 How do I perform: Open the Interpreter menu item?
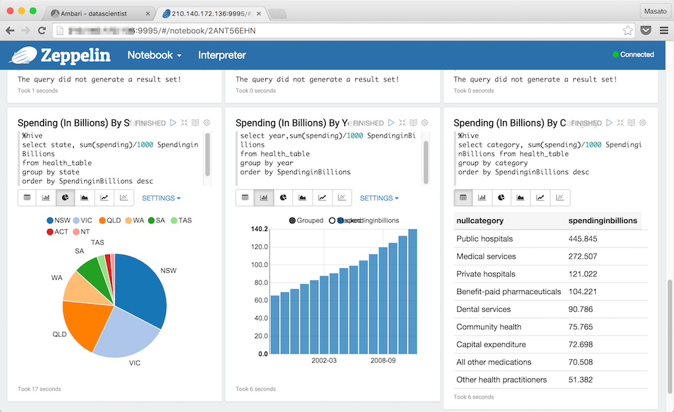pos(222,55)
